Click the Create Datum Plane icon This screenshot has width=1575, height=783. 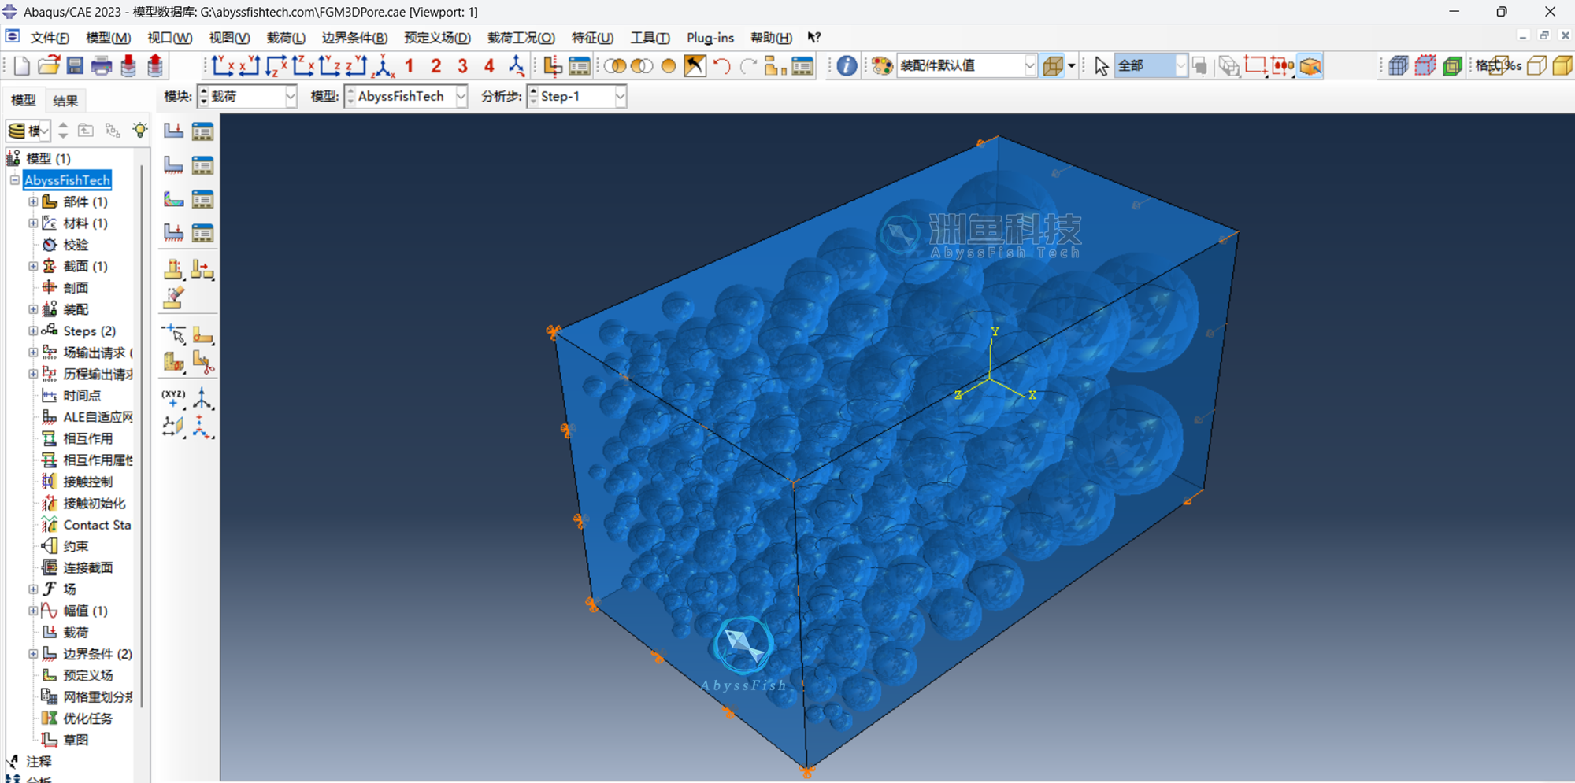coord(173,427)
